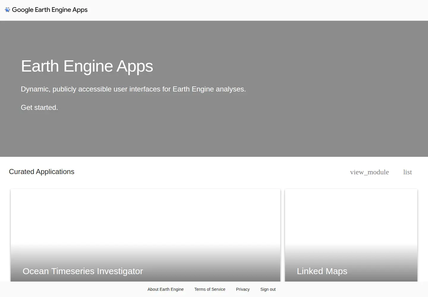The width and height of the screenshot is (428, 297).
Task: Sign out of the account
Action: pyautogui.click(x=268, y=289)
